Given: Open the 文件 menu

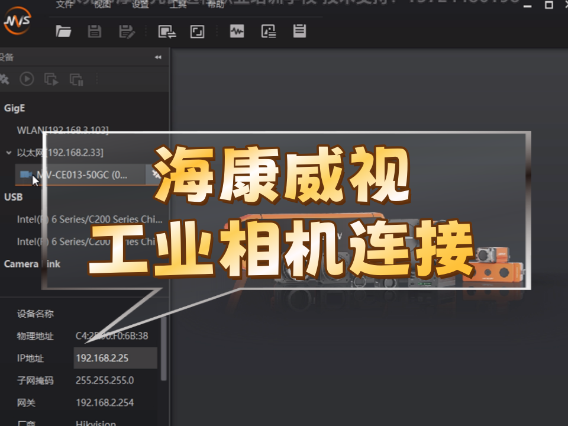Looking at the screenshot, I should [x=64, y=5].
